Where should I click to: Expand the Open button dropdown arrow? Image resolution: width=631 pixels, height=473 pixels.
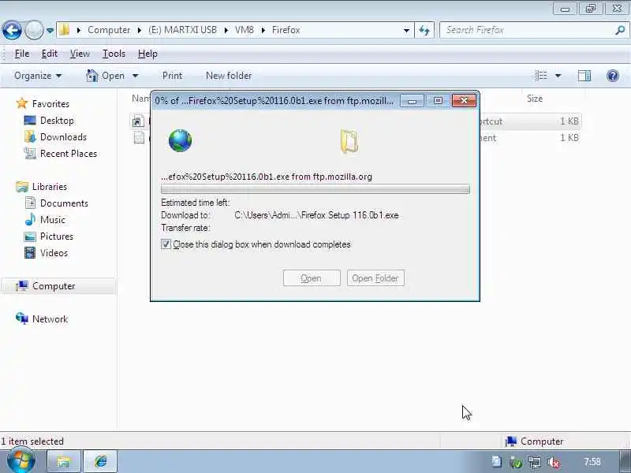[135, 76]
